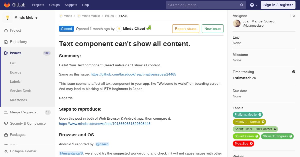Click the Minds Gitbot author name

(x=134, y=29)
